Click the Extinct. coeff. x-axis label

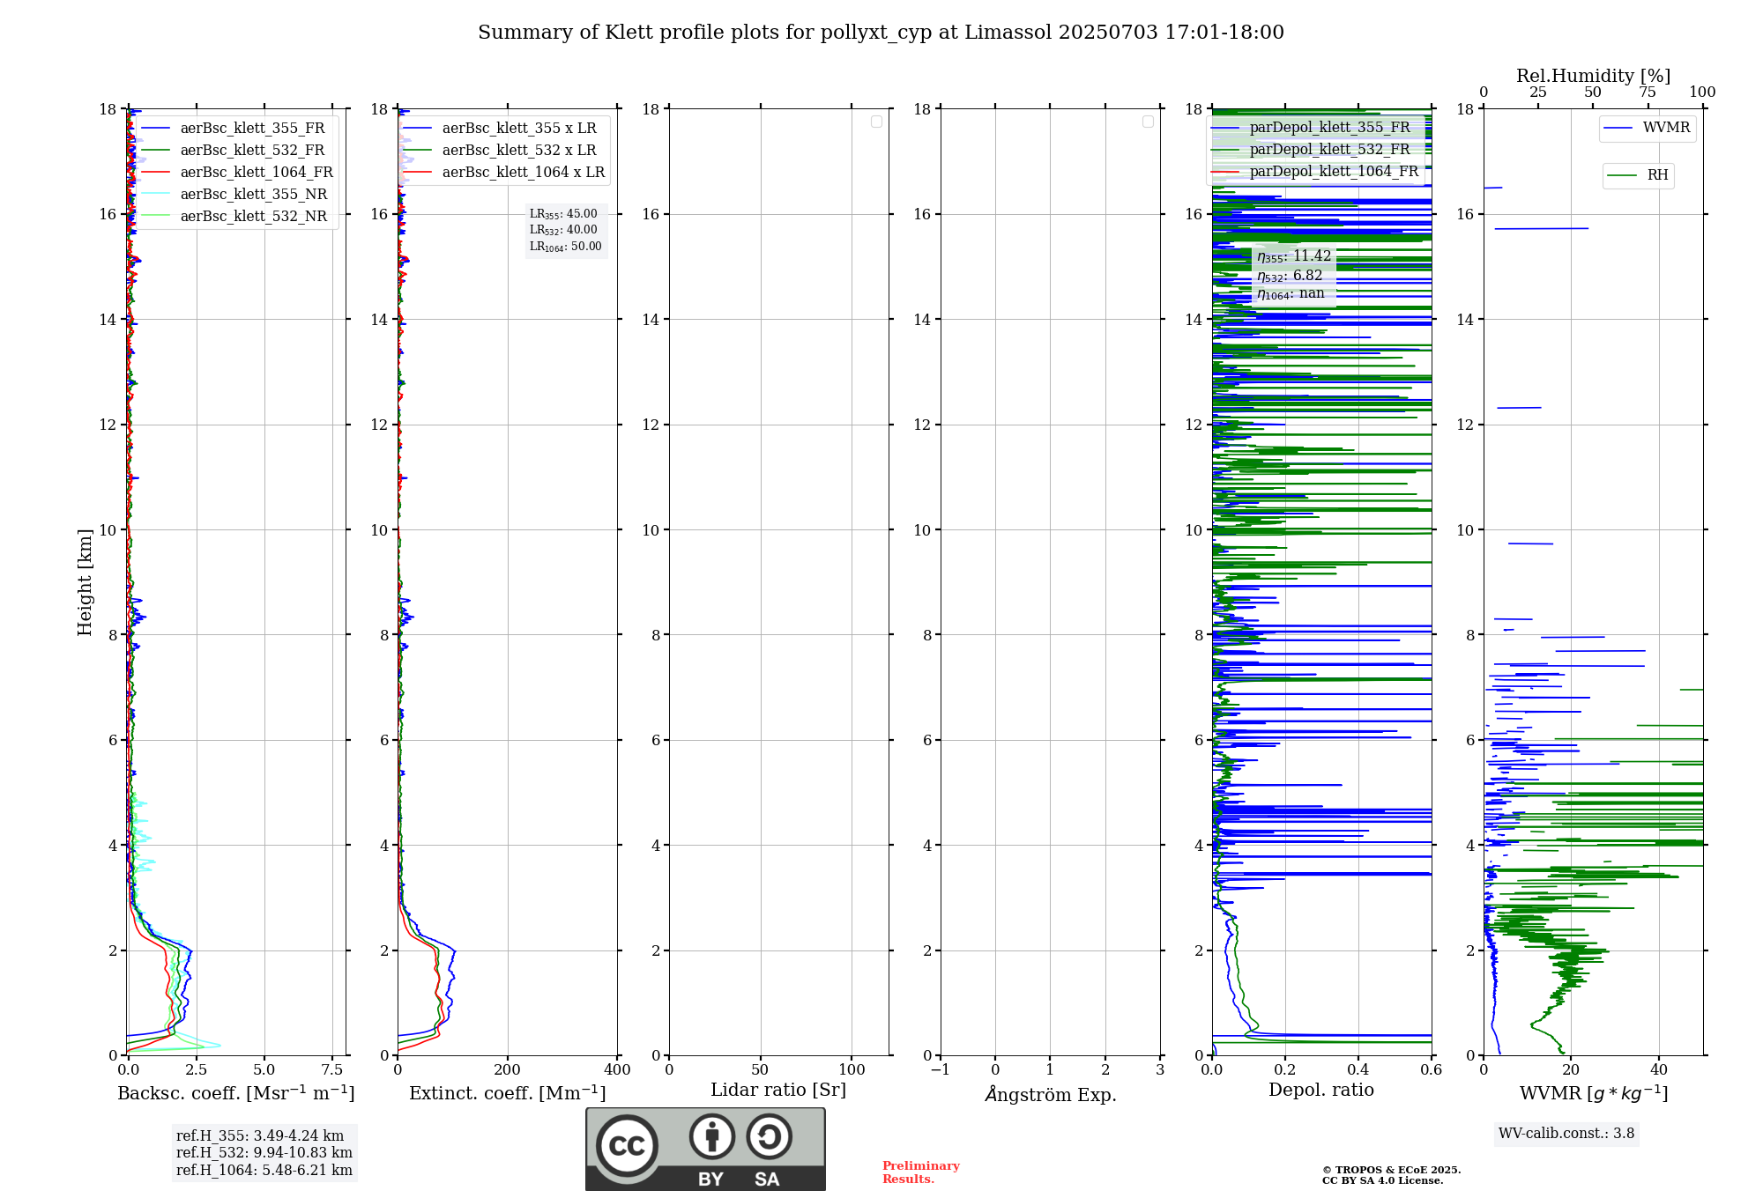point(508,1093)
